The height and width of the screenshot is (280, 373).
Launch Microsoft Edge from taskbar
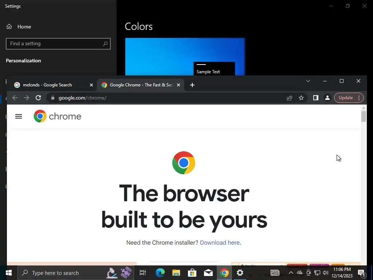click(x=160, y=273)
